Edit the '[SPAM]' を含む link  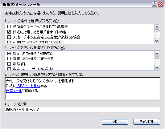point(28,86)
